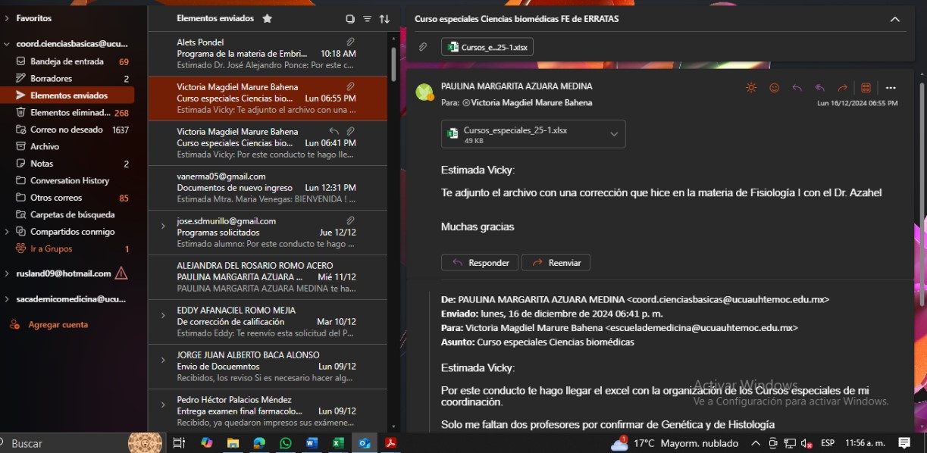
Task: Click recipient Victoria Magdiel Marure Bahena
Action: 531,102
